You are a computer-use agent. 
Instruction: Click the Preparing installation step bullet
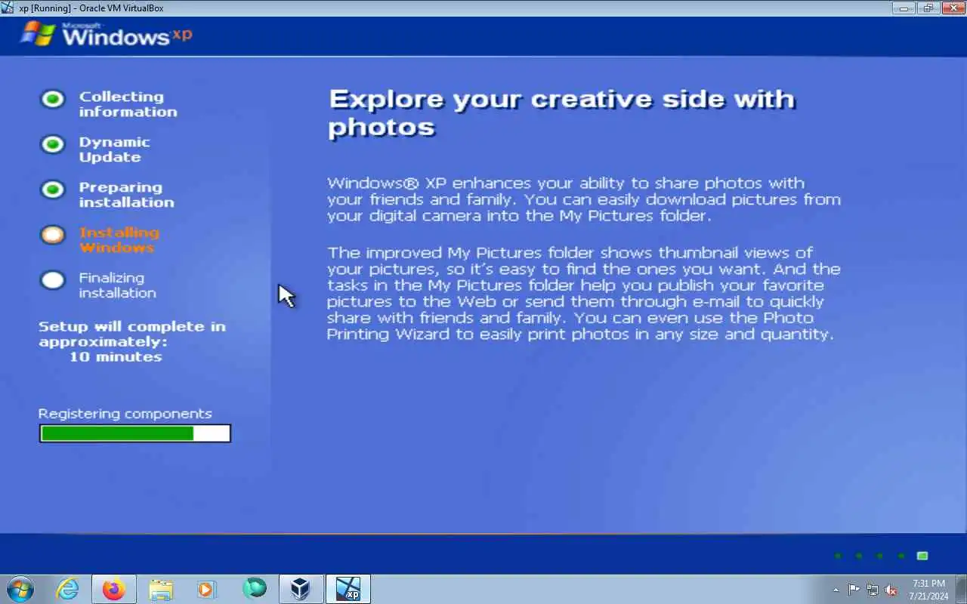pos(52,190)
